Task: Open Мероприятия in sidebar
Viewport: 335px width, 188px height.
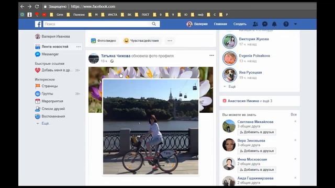Action: tap(49, 101)
